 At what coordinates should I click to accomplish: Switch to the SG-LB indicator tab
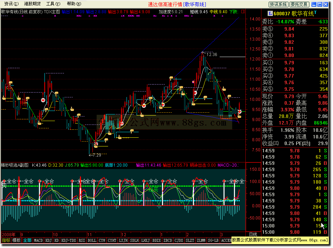coord(213,240)
